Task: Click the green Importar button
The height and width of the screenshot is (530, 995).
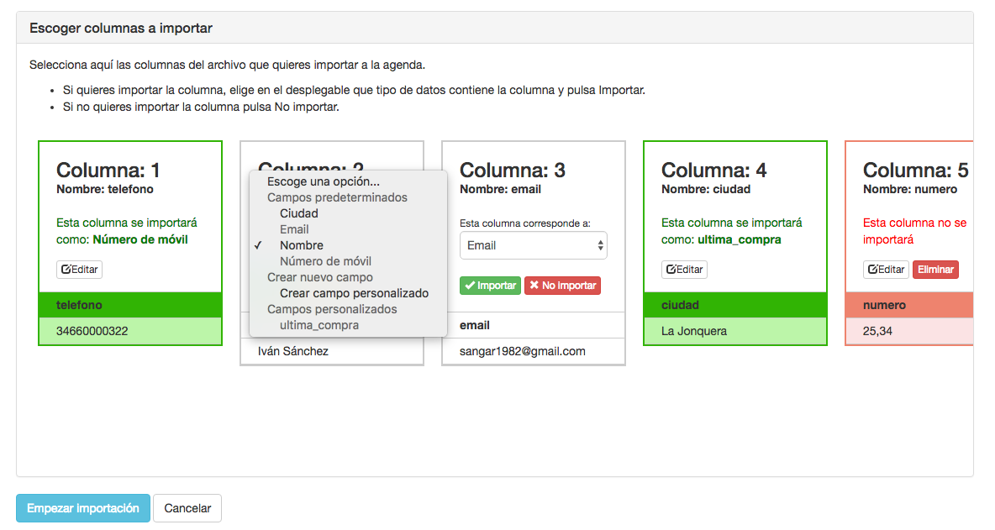Action: click(490, 286)
